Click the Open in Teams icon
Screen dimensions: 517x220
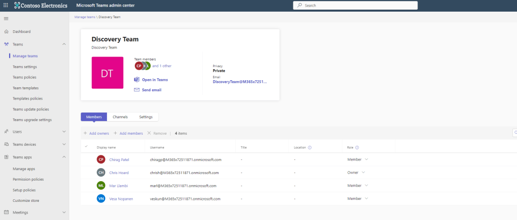(137, 80)
